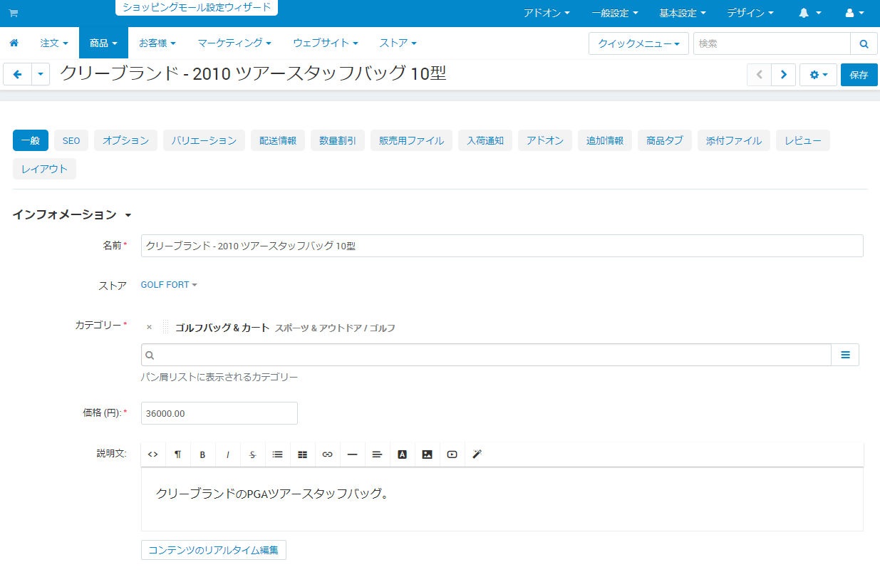Remove ゴルフバッグ＆カート category with the ×
This screenshot has height=582, width=880.
(x=149, y=328)
